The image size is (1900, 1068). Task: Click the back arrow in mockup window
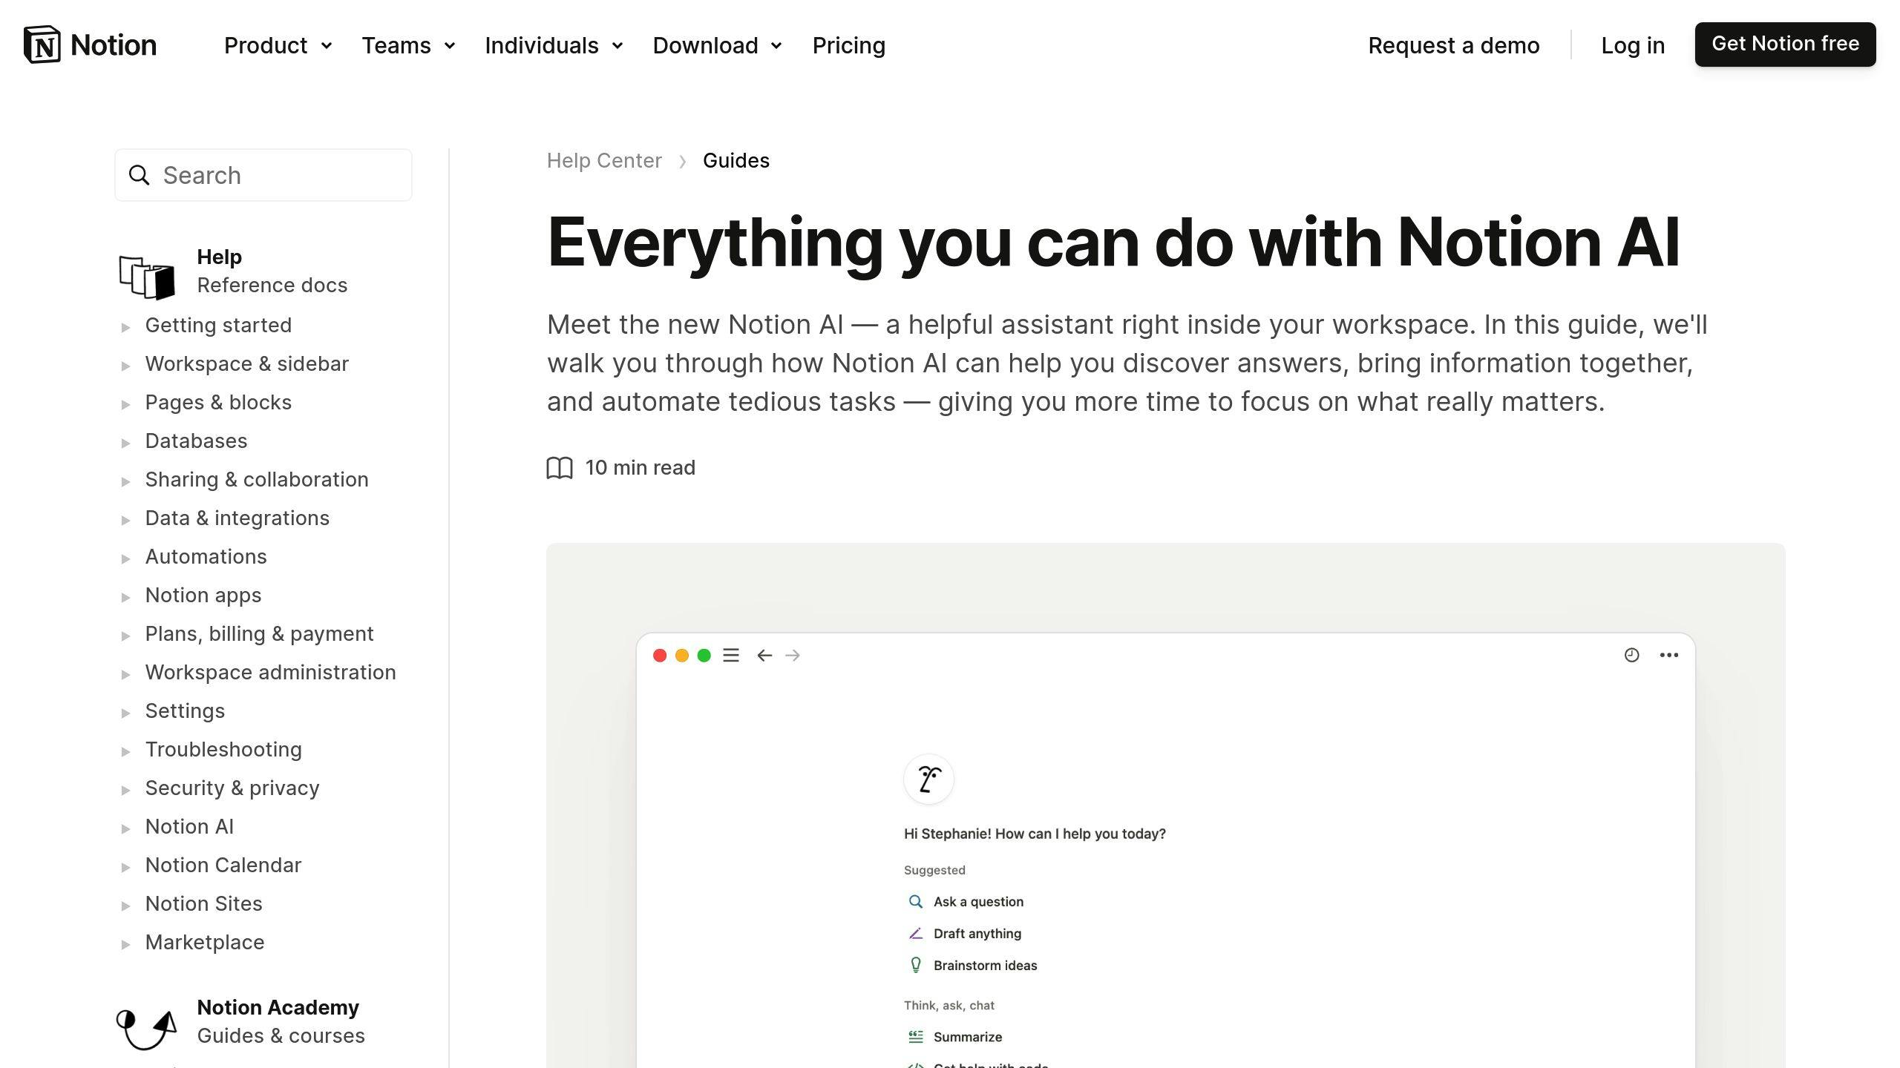tap(764, 656)
